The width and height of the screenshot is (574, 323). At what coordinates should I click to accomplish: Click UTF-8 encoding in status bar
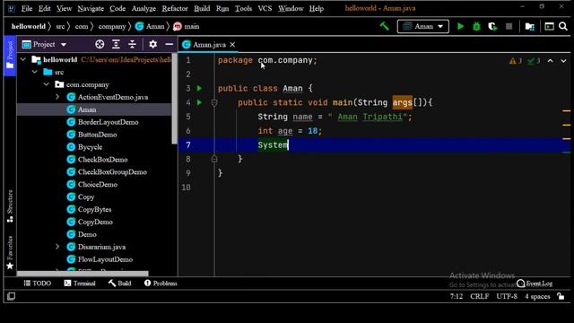coord(507,296)
